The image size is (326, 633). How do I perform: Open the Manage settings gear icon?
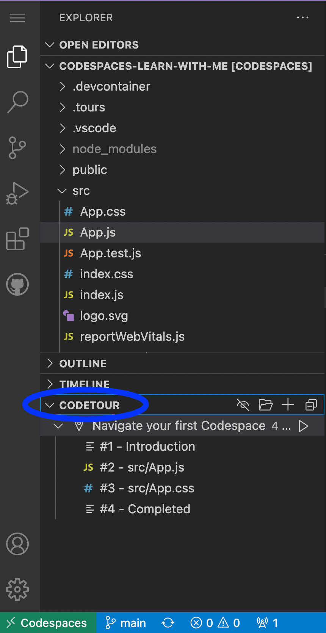(17, 589)
